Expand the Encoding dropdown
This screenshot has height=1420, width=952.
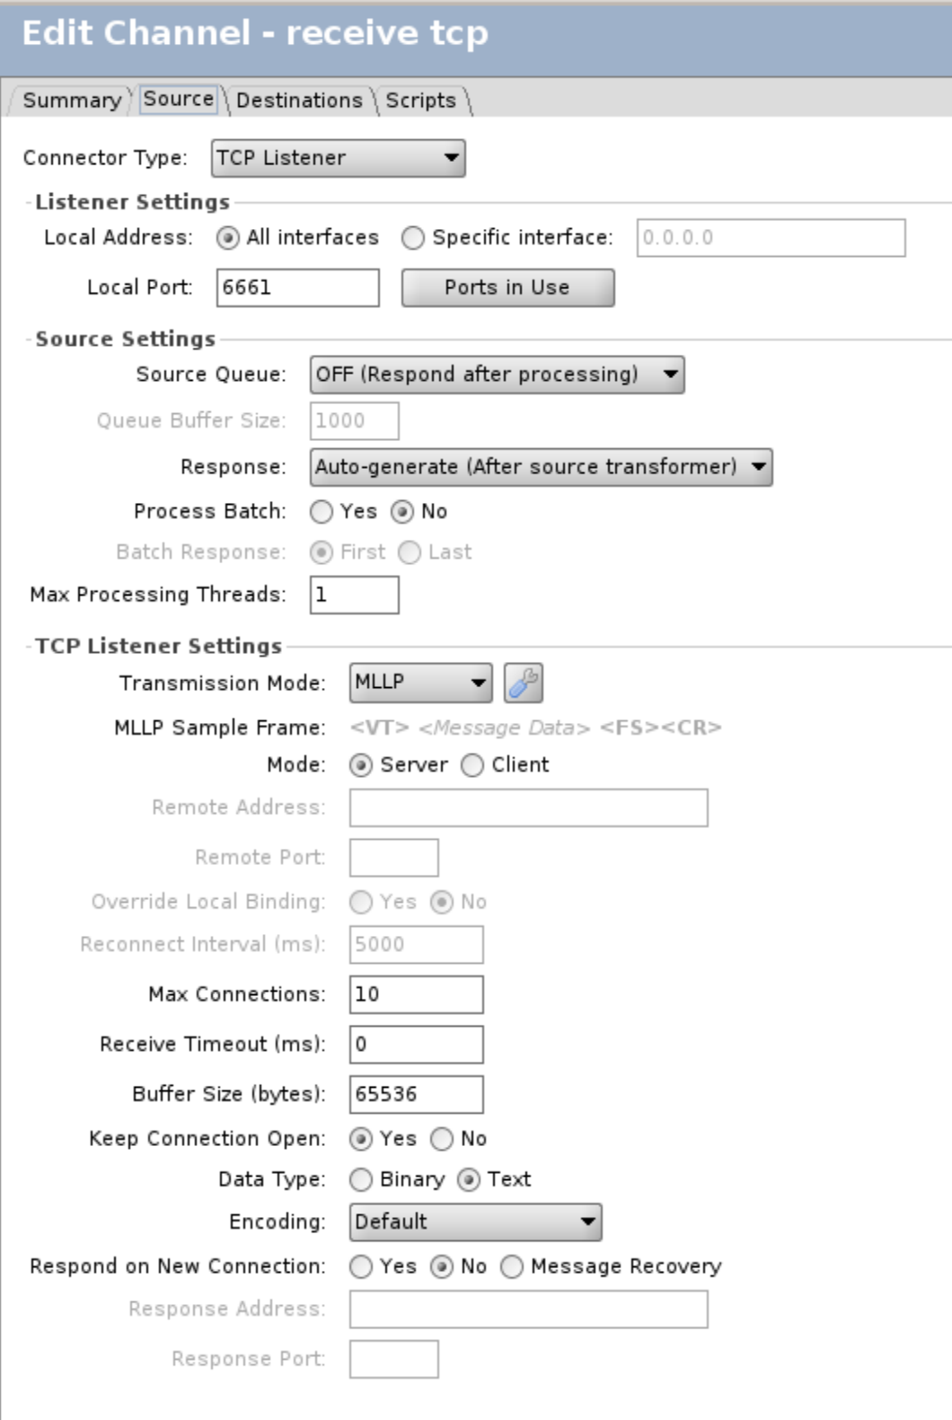pyautogui.click(x=475, y=1222)
